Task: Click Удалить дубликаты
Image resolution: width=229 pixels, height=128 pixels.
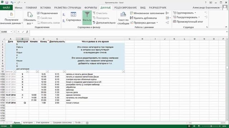Action: point(143,18)
